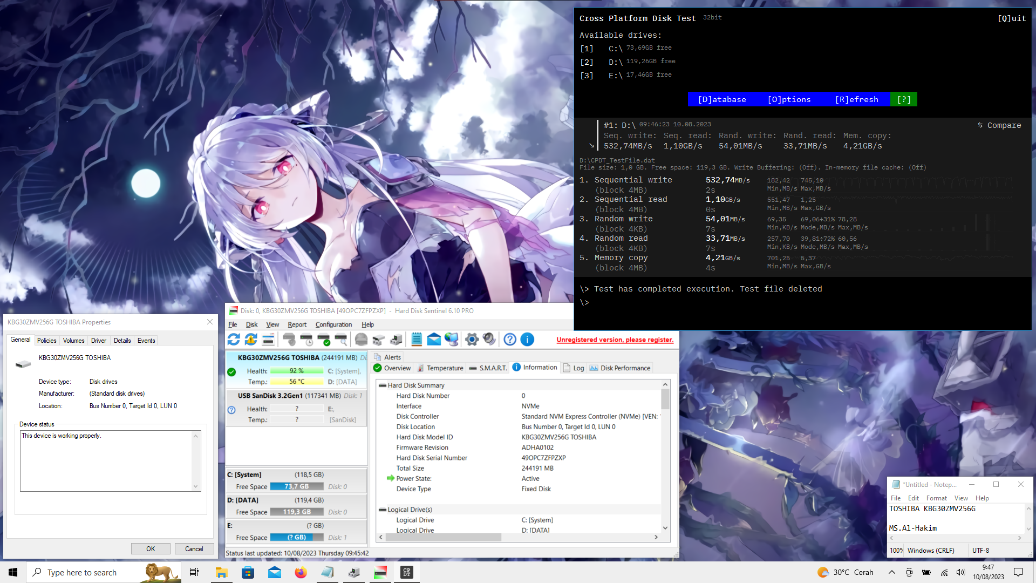Click the Compare link in test results

[999, 125]
